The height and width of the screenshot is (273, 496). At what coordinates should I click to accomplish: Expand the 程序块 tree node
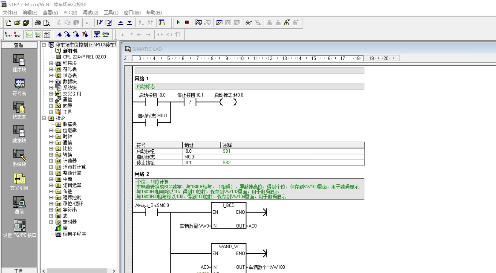click(x=51, y=63)
